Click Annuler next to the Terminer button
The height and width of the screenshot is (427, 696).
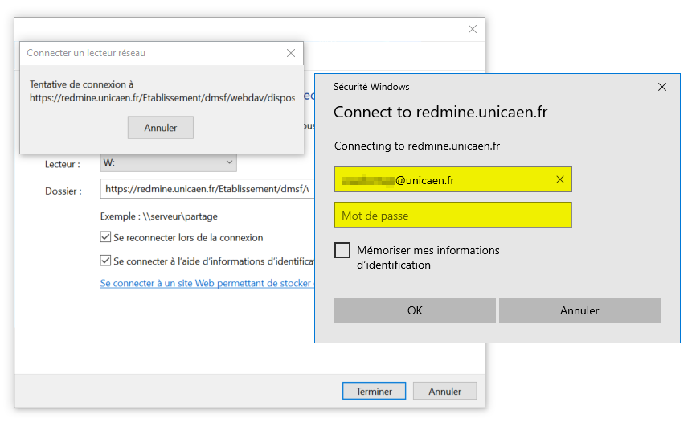(x=444, y=392)
